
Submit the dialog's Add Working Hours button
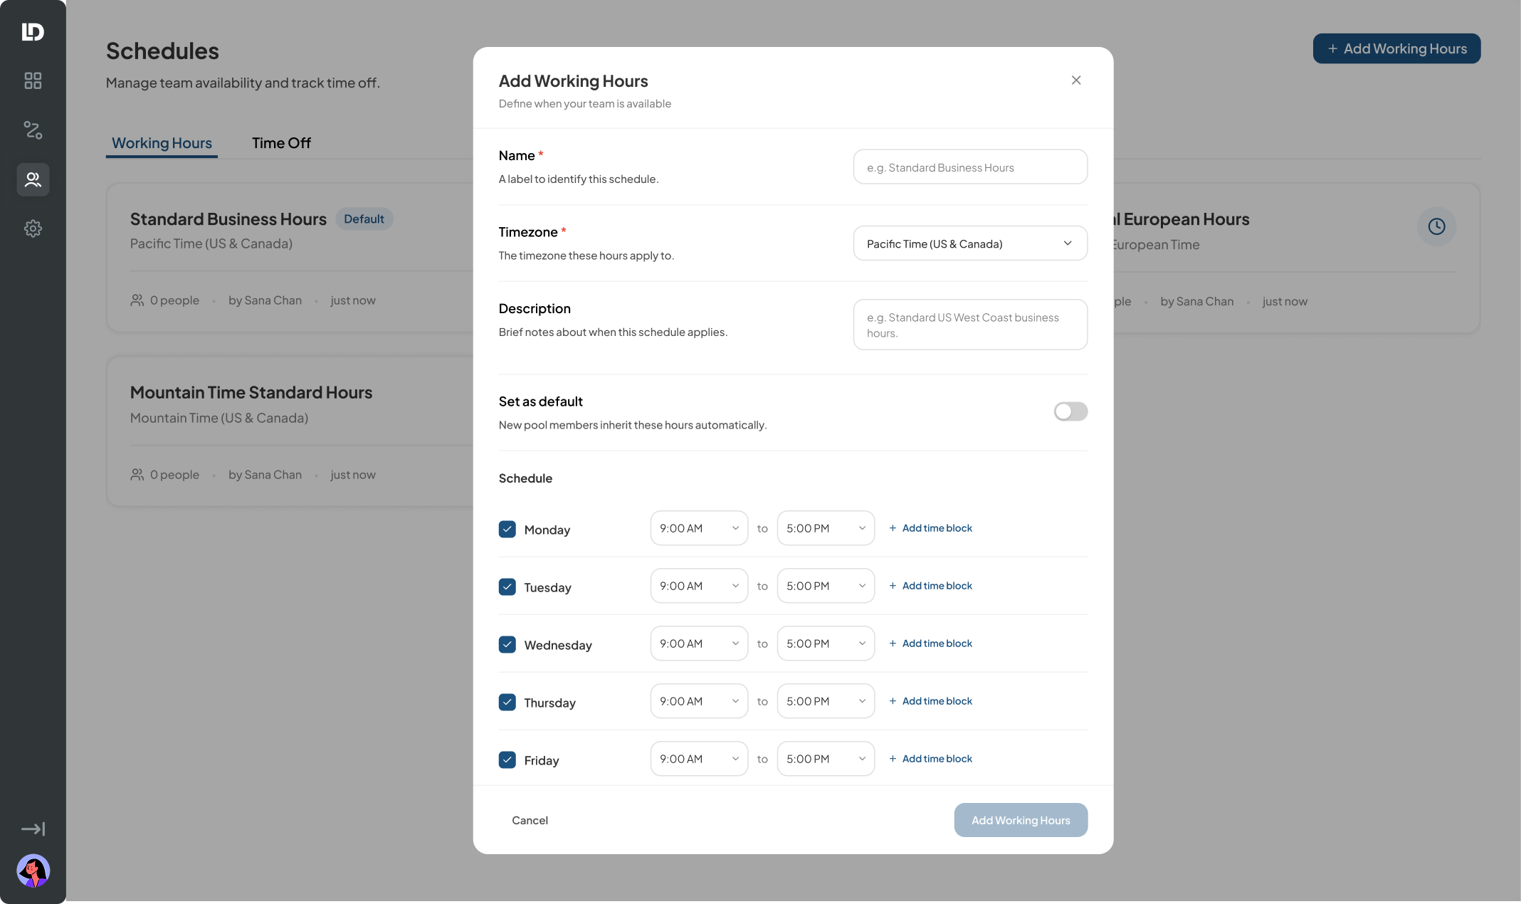pos(1021,820)
